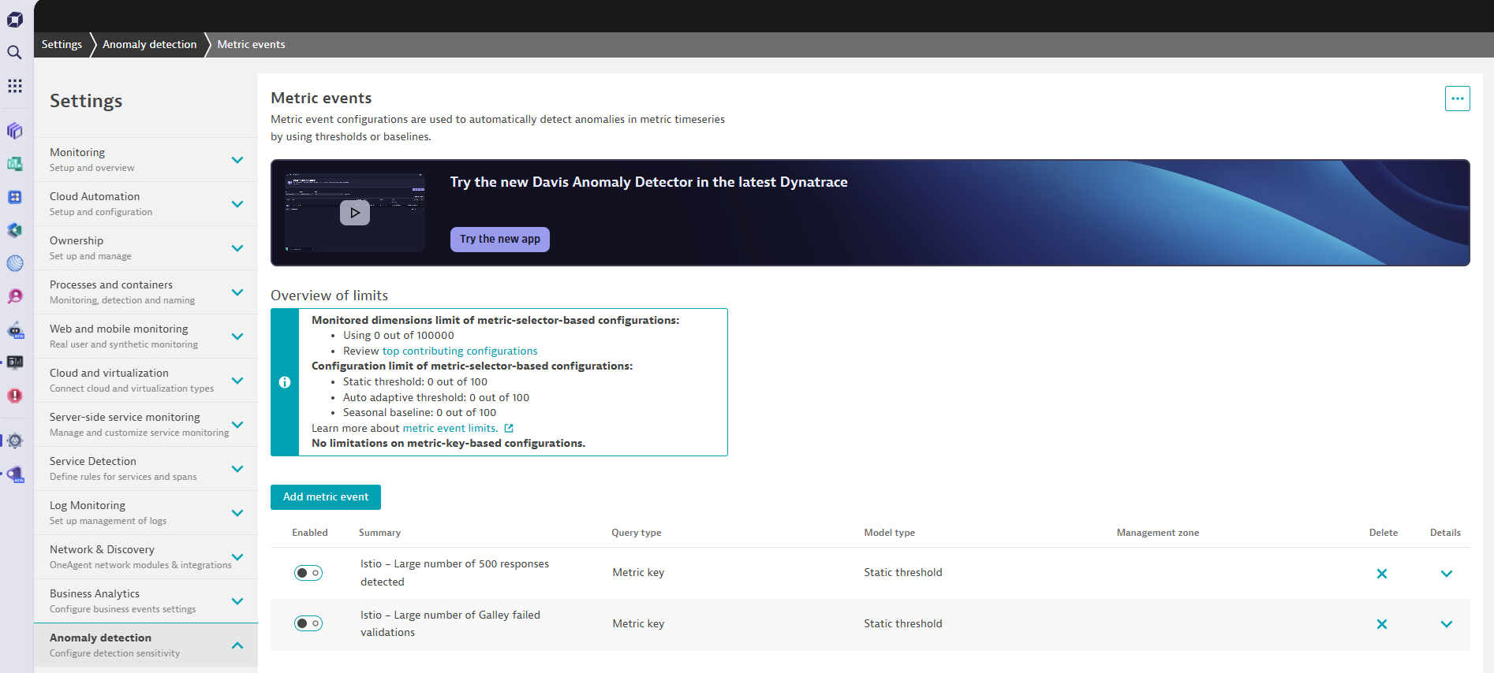Open the purple cube app icon
This screenshot has height=673, width=1494.
pos(15,131)
